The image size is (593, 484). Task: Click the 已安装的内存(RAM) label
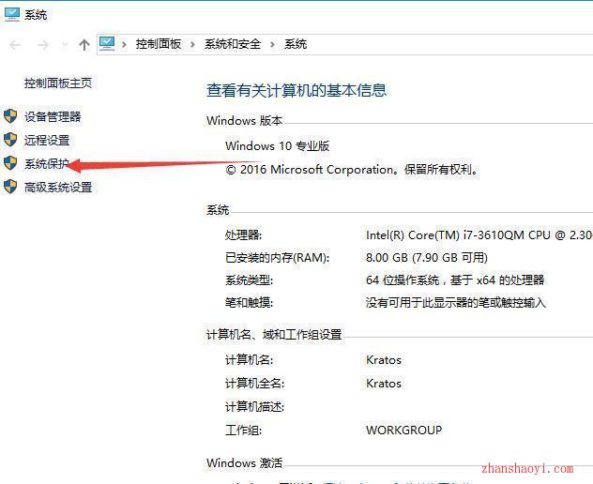point(277,258)
